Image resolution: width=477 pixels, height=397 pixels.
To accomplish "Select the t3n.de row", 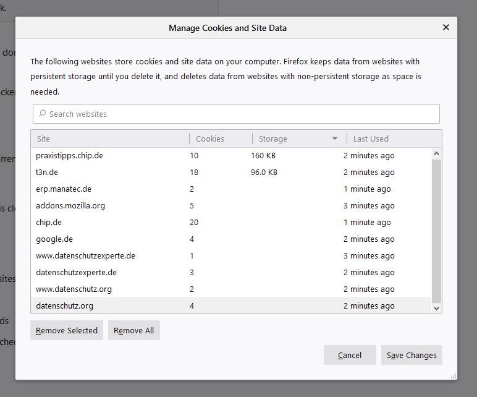I will tap(231, 173).
